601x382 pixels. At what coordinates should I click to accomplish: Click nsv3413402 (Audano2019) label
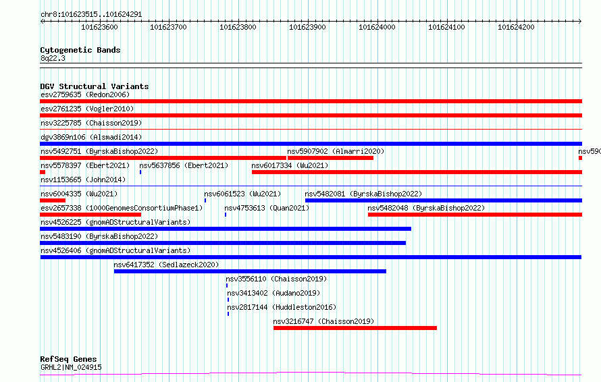click(273, 293)
